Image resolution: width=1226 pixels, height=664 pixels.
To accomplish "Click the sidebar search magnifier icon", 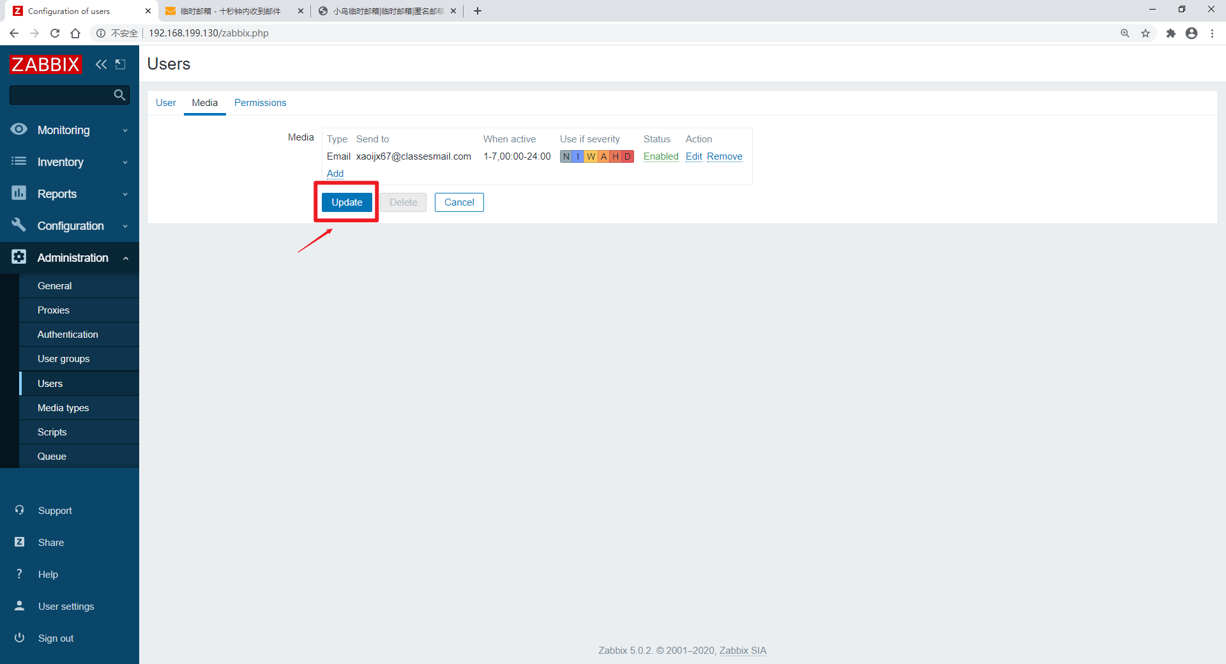I will (119, 95).
